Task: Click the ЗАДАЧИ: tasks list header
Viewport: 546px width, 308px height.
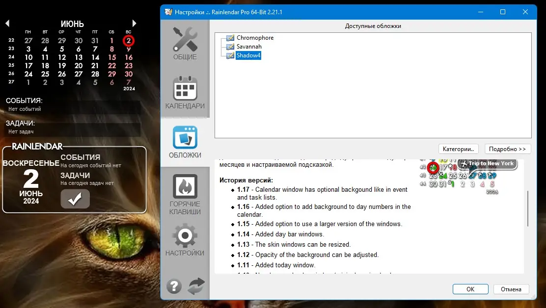Action: pyautogui.click(x=20, y=124)
